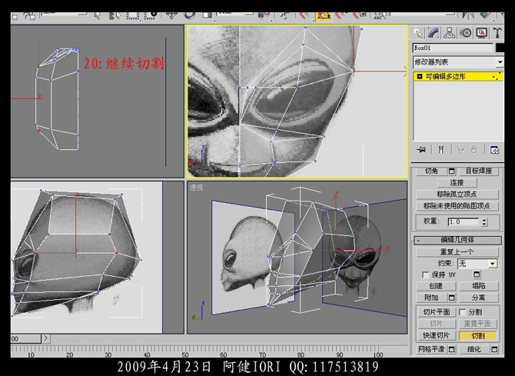Open the Create command panel tab

pyautogui.click(x=417, y=32)
